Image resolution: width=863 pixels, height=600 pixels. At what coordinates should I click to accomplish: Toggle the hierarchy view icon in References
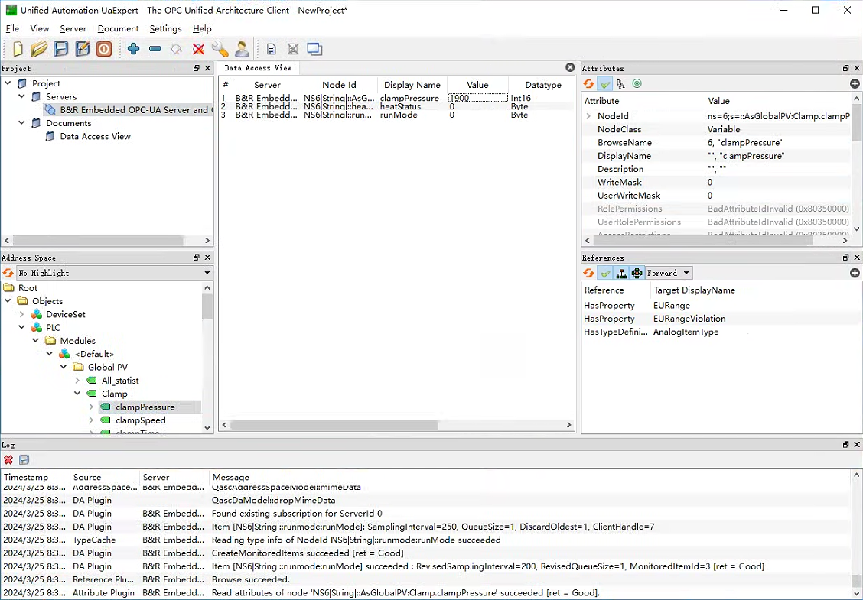[x=620, y=273]
